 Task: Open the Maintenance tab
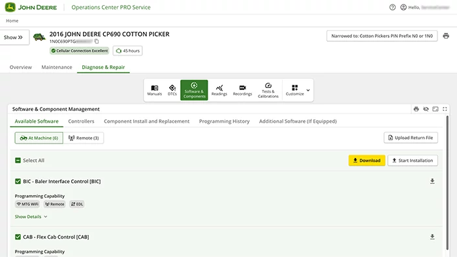pyautogui.click(x=57, y=67)
